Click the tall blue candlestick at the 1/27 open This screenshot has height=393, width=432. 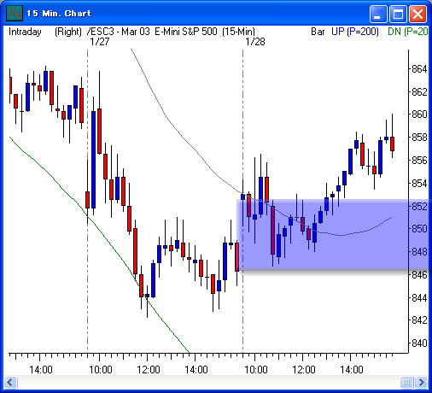click(93, 160)
